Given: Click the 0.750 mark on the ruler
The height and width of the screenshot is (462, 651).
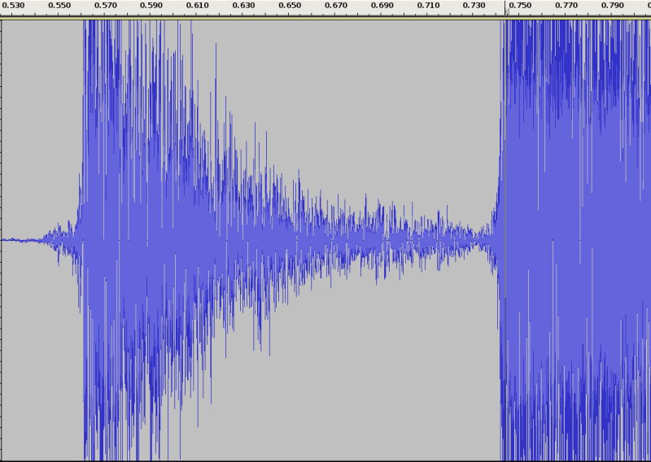Looking at the screenshot, I should coord(521,7).
